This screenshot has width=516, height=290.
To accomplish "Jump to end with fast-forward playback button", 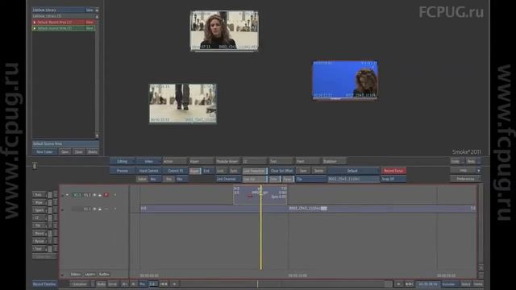I will coord(409,284).
